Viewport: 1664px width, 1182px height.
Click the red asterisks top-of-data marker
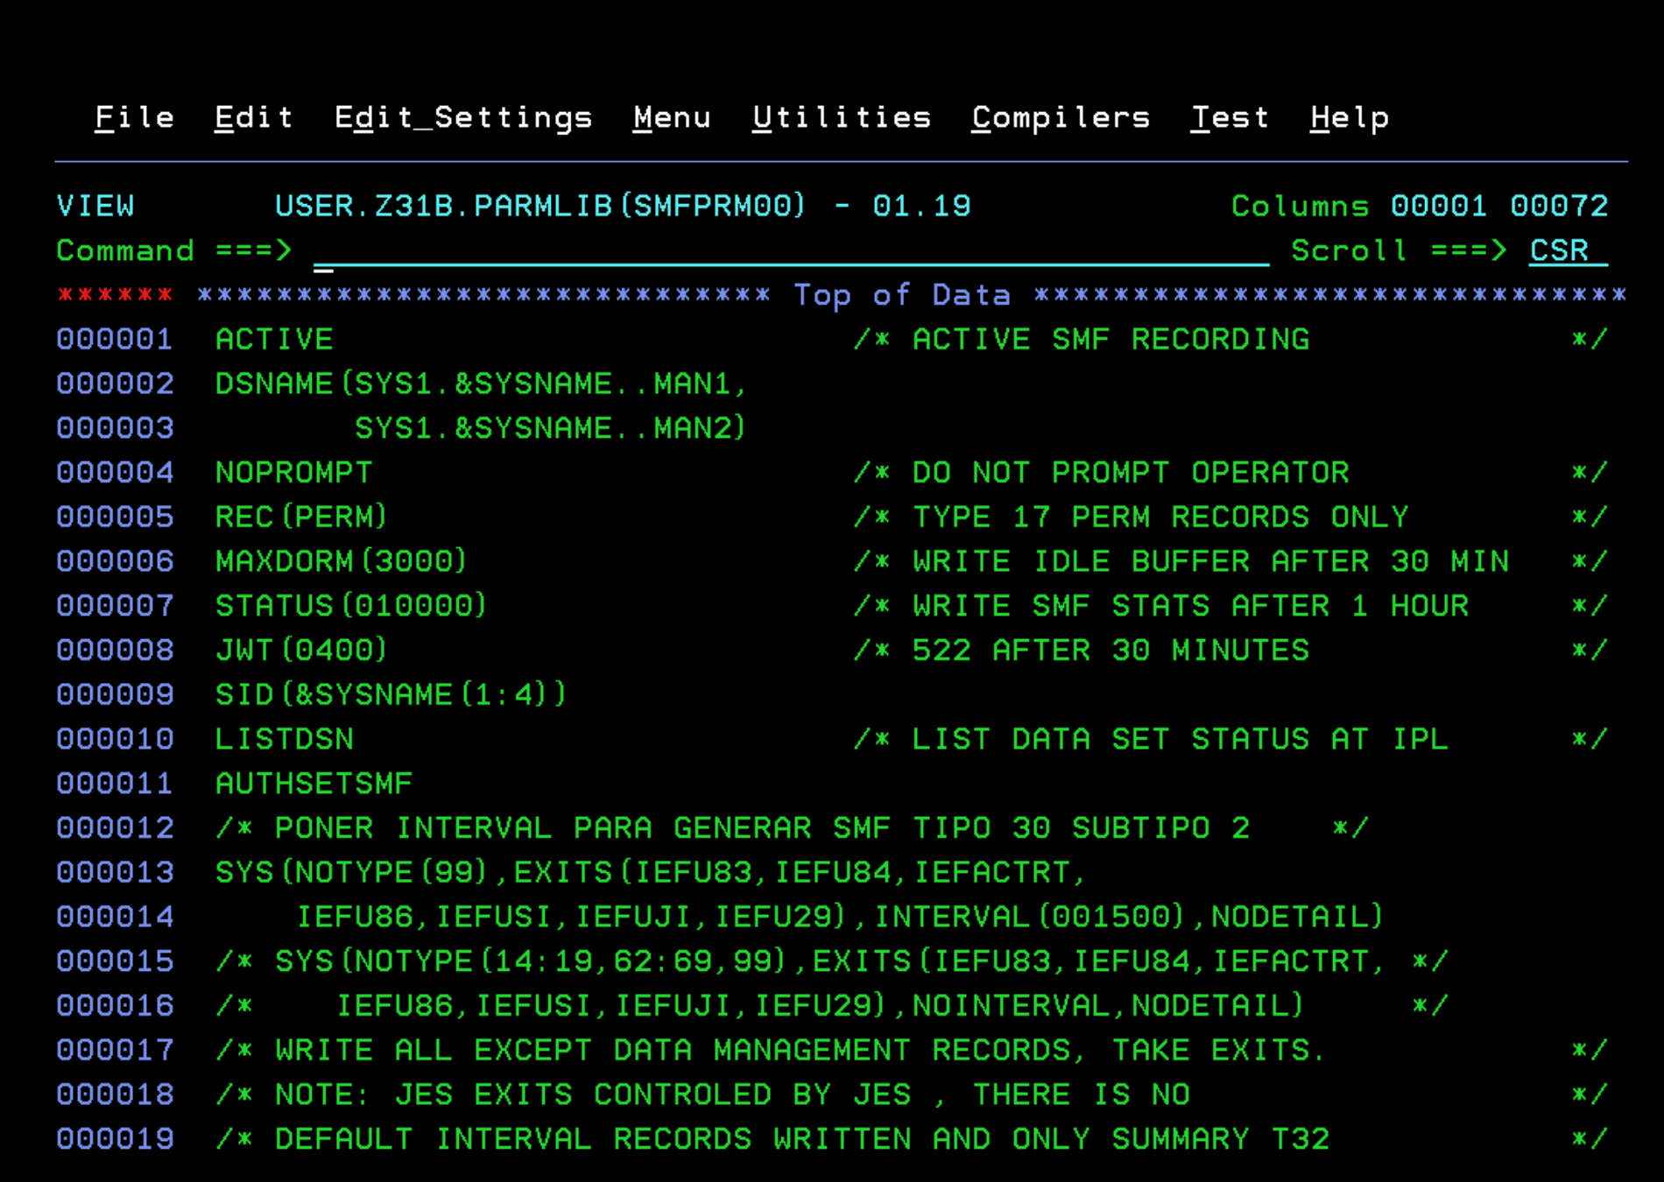115,295
